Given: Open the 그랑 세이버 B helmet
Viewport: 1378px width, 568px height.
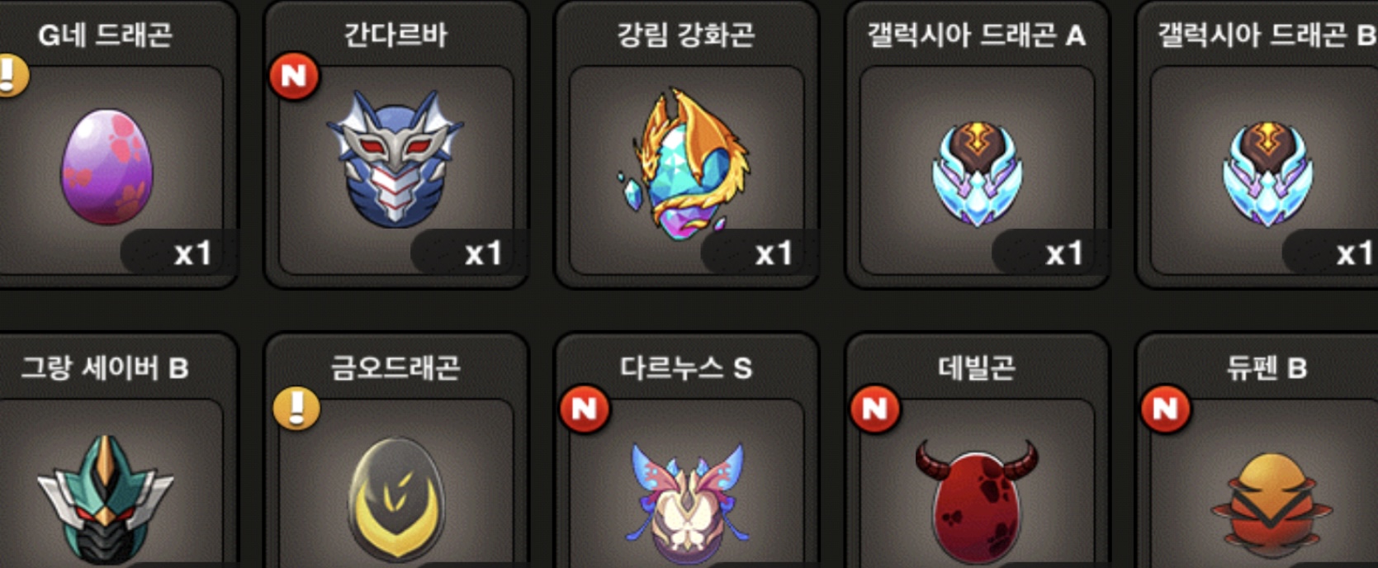Looking at the screenshot, I should tap(105, 500).
